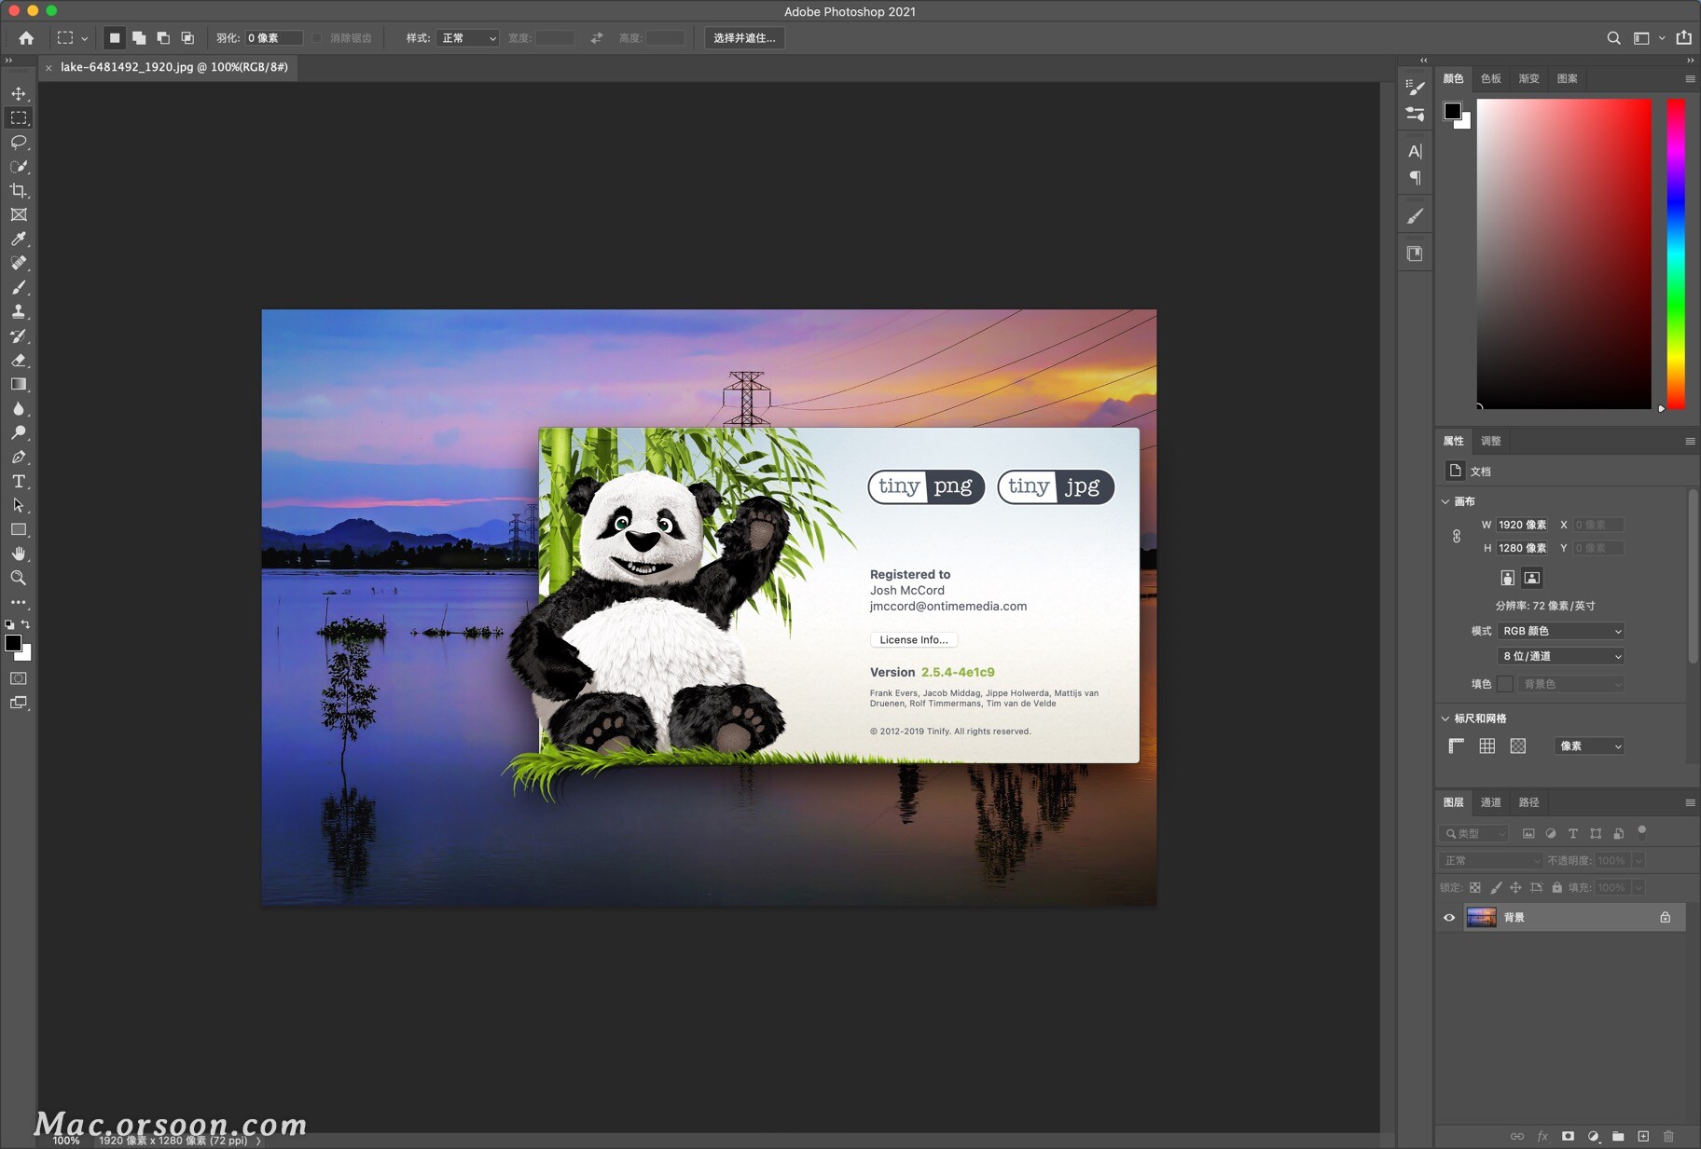Click License Info... button in TinyPNG dialog

914,639
